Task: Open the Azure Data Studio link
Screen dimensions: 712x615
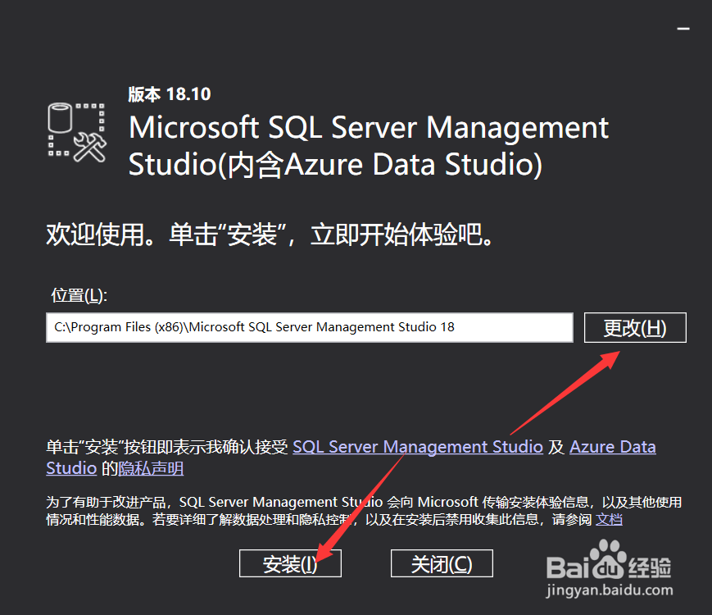Action: click(613, 447)
